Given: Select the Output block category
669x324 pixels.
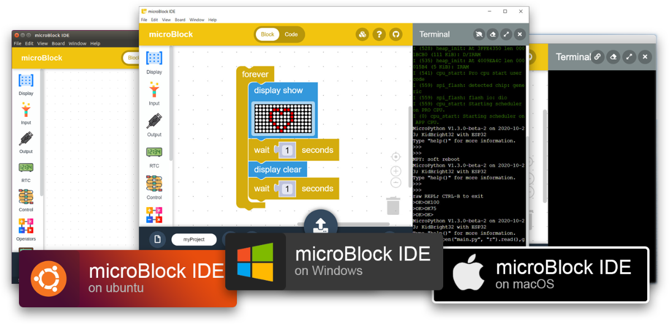Looking at the screenshot, I should coord(154,124).
